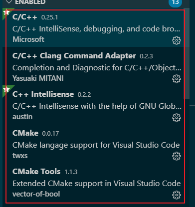Open gear menu for CMake Tools
Screen dimensions: 195x207
point(177,195)
